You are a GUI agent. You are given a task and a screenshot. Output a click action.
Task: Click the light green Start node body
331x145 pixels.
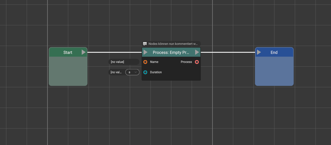pos(68,71)
